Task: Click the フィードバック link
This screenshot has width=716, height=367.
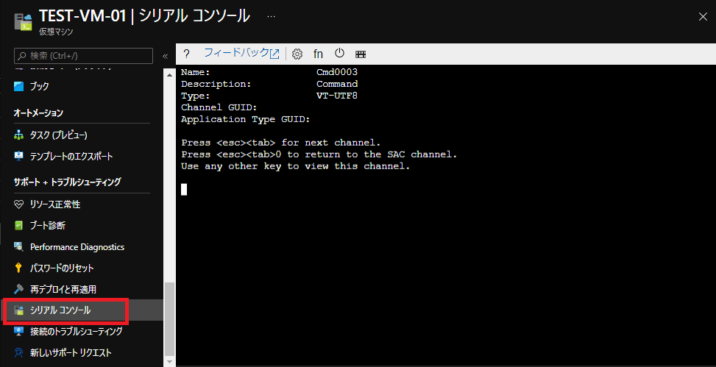Action: click(x=241, y=53)
